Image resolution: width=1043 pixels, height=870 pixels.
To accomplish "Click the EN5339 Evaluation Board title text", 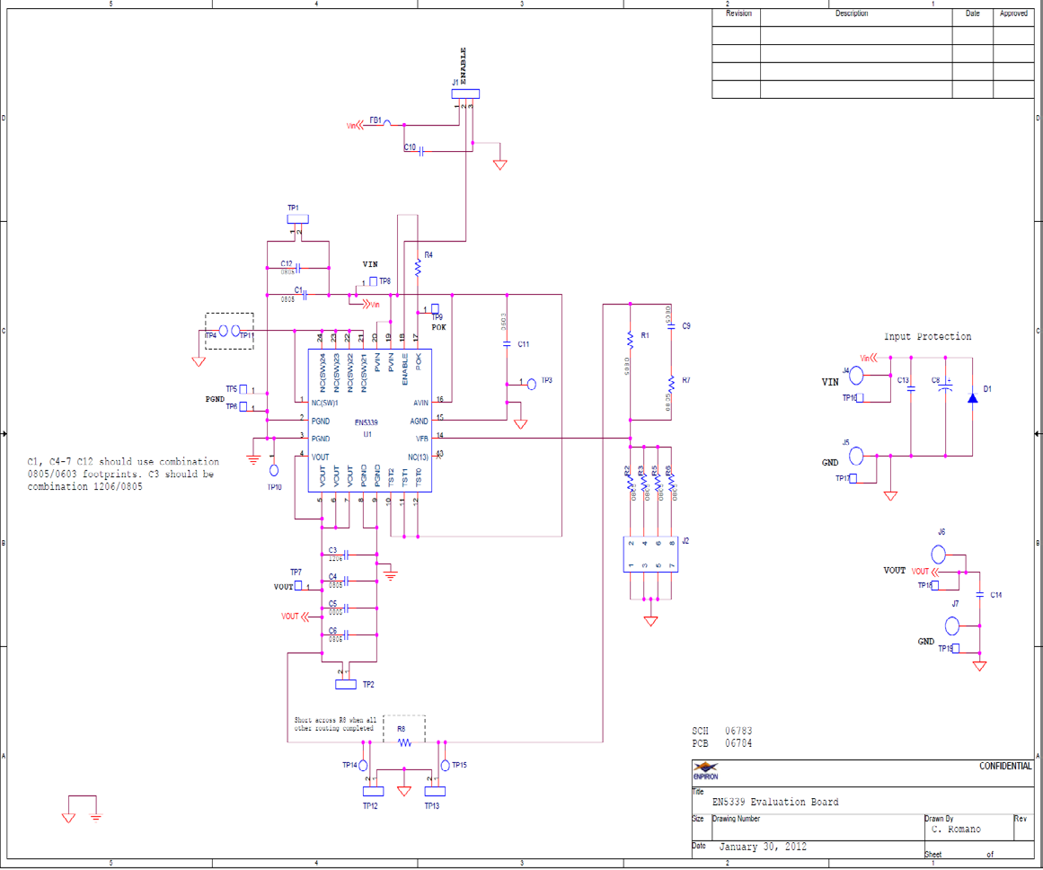I will [x=778, y=802].
